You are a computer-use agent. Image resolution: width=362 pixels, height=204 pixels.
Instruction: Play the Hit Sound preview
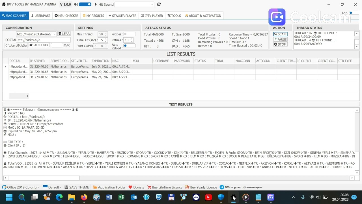point(96,5)
